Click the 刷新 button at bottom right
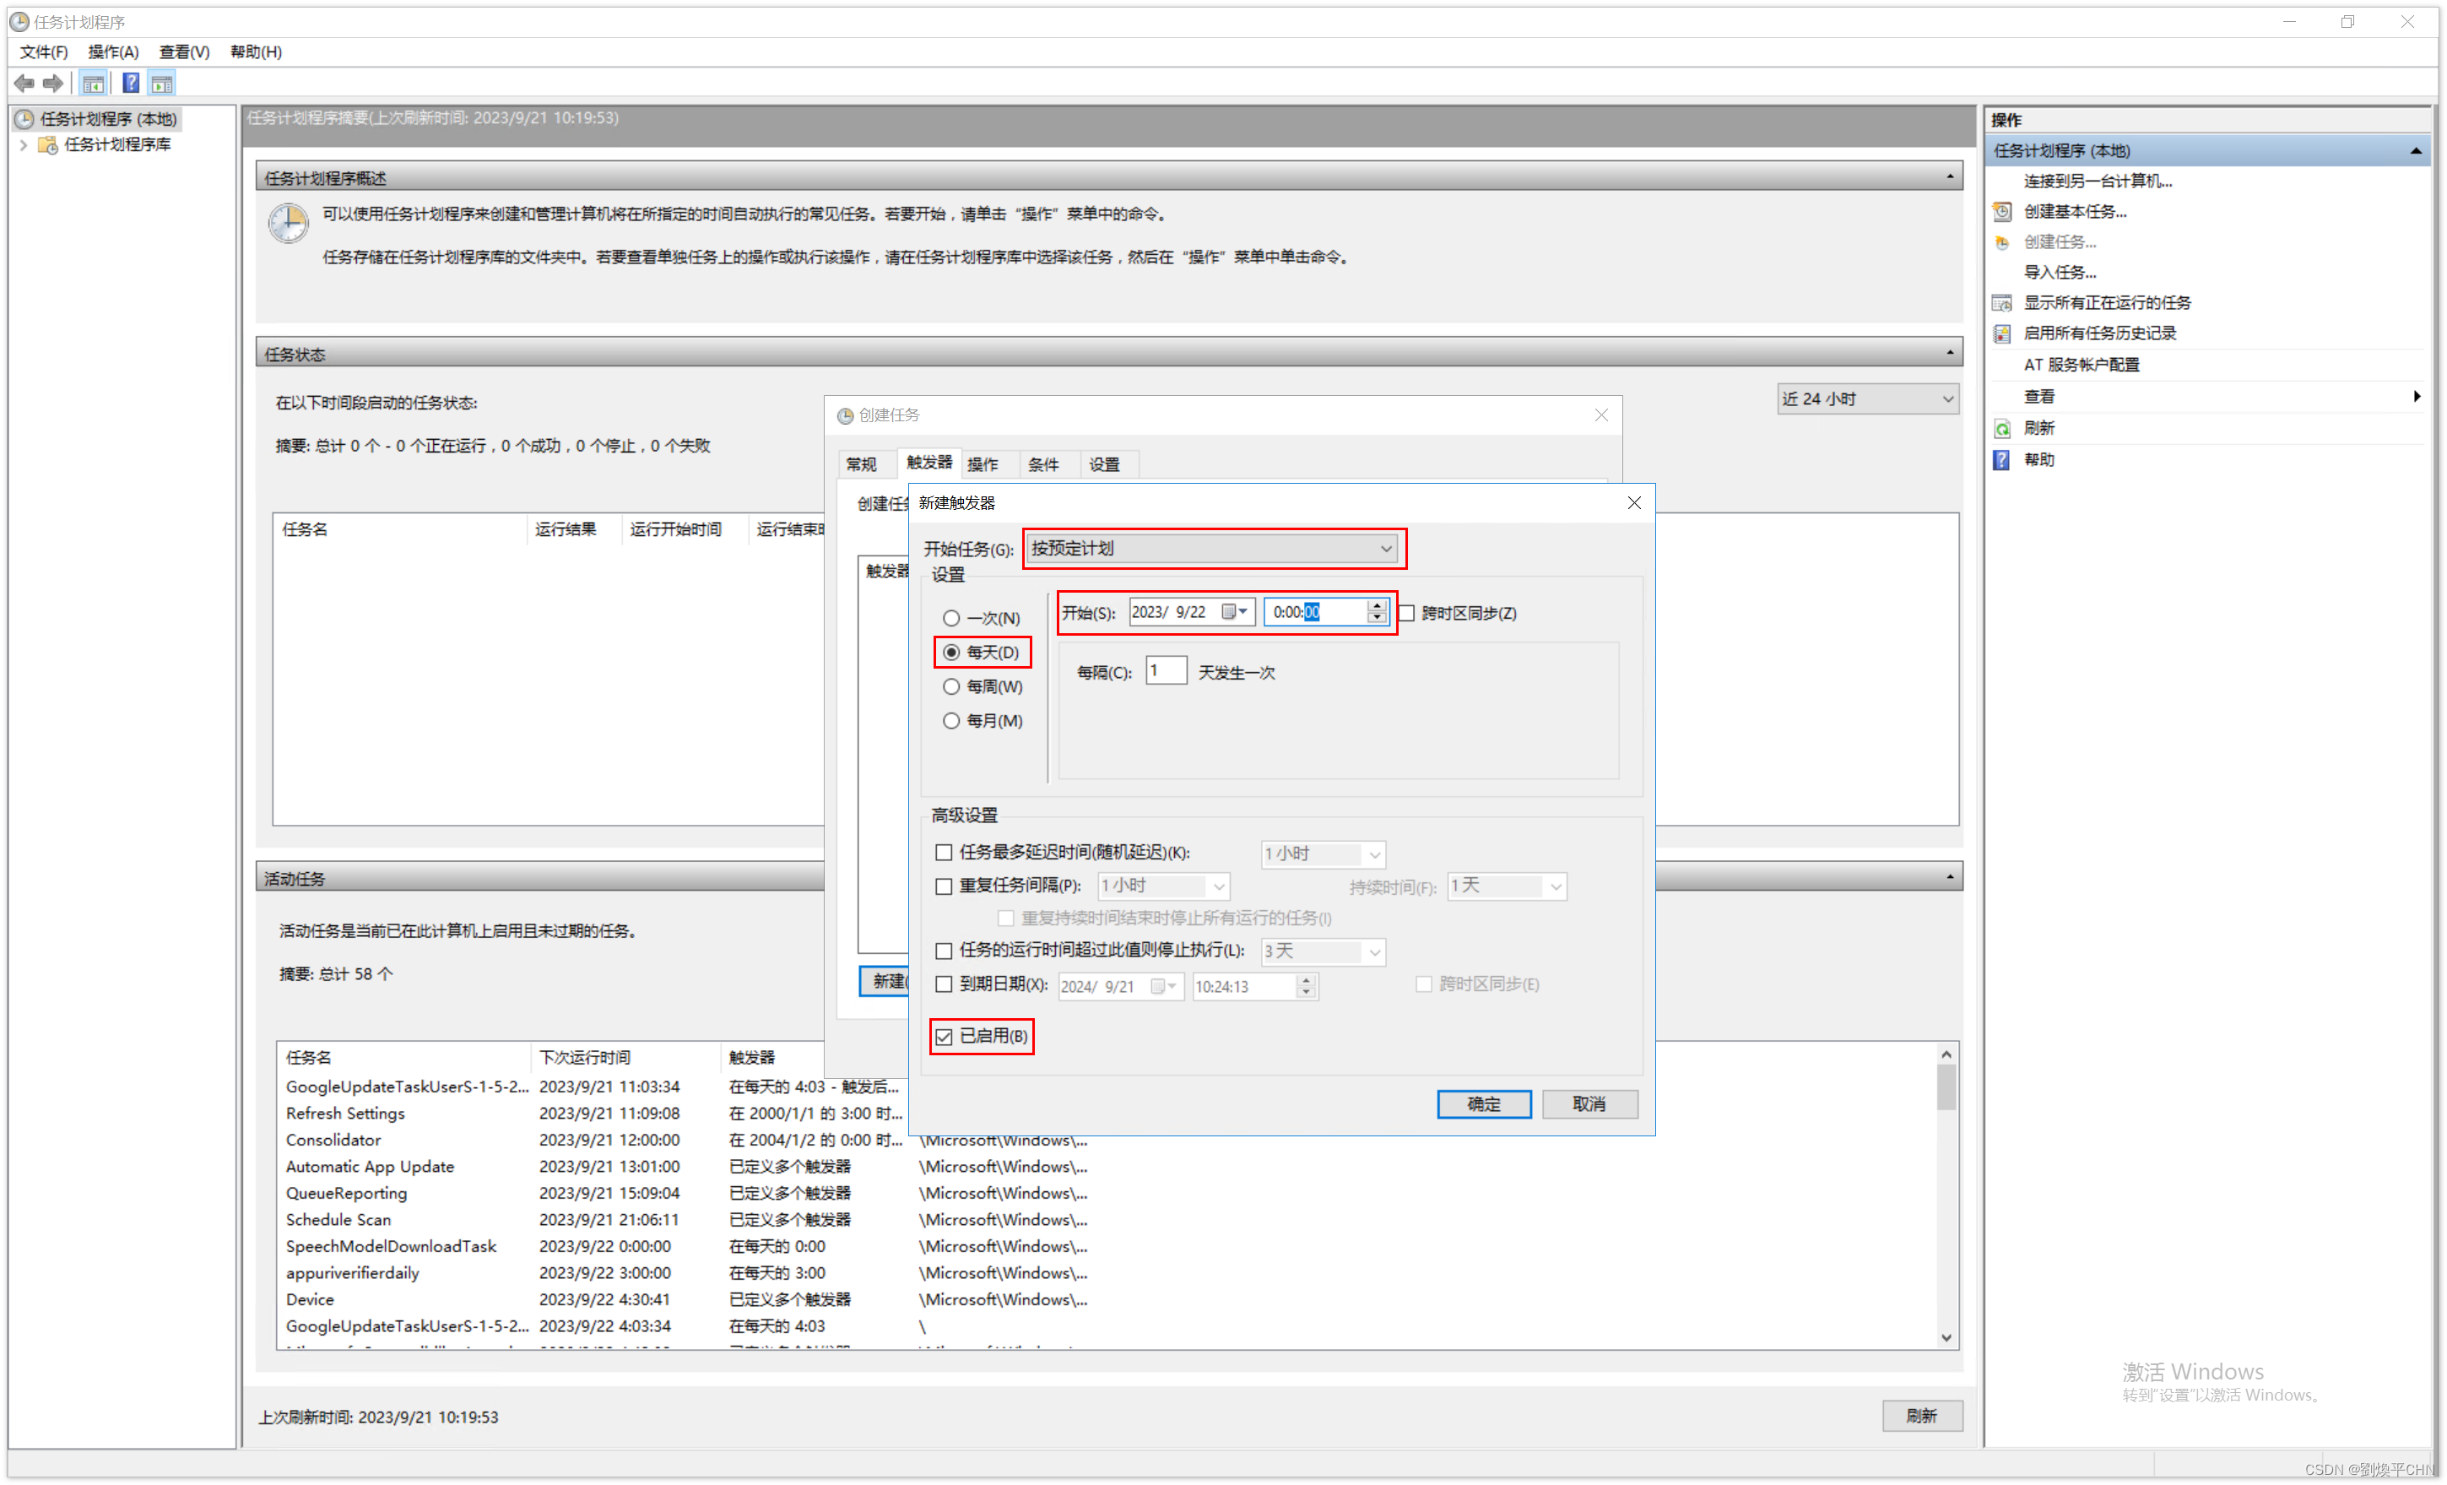The width and height of the screenshot is (2447, 1485). 1922,1417
